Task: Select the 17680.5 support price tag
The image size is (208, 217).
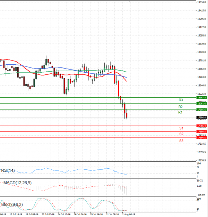Action: 201,131
